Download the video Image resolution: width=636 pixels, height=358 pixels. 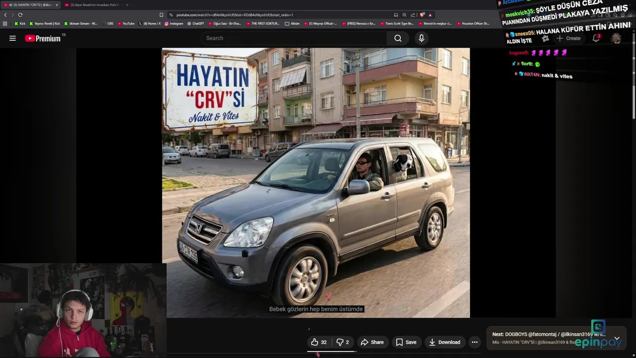[x=445, y=342]
